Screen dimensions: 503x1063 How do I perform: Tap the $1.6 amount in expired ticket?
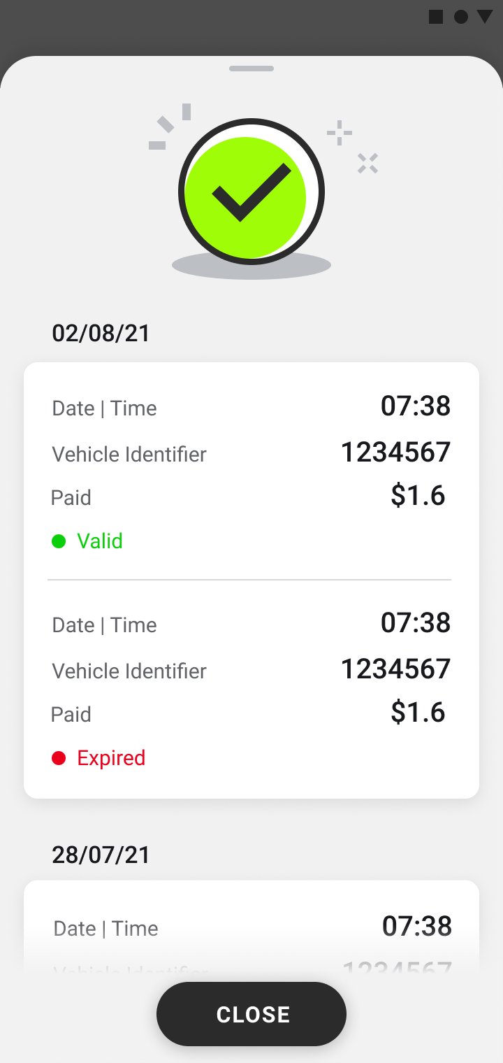418,713
